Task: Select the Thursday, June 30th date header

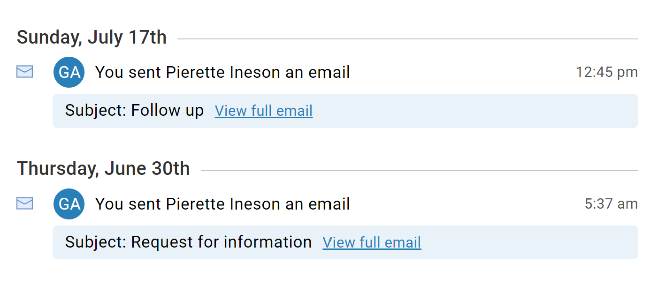Action: click(x=103, y=169)
